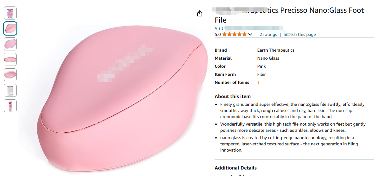The image size is (378, 176).
Task: Click the orange five-star rating icons
Action: (x=234, y=34)
